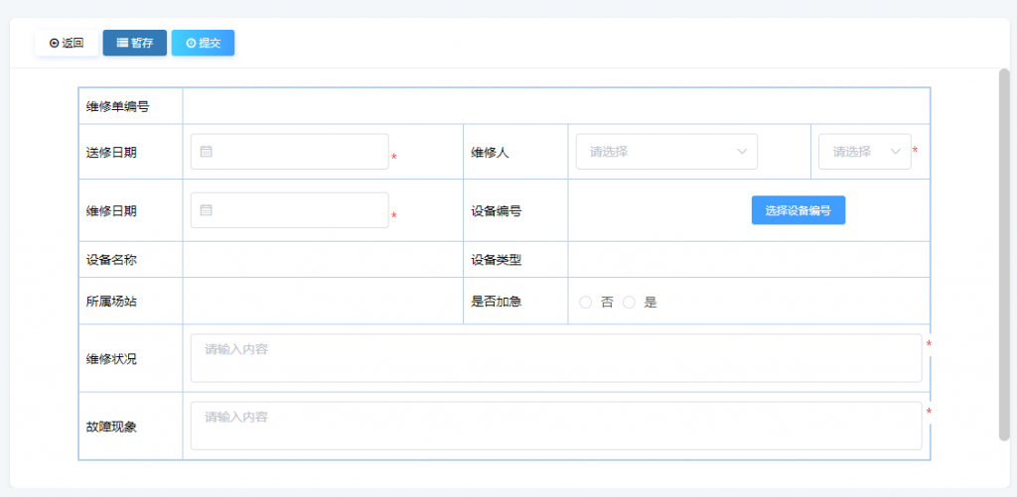Focus the 维修日期 date input box
The height and width of the screenshot is (497, 1017).
point(298,210)
